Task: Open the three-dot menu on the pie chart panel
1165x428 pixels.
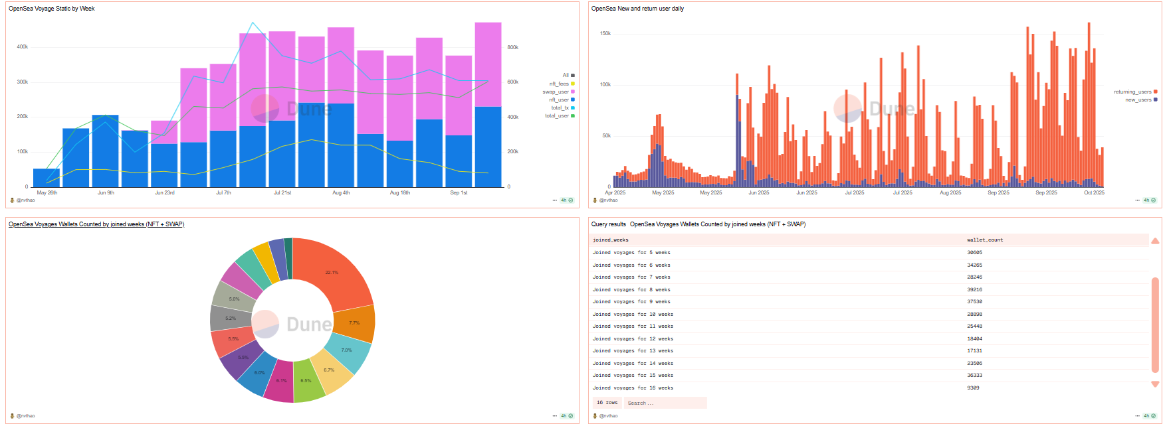Action: (x=554, y=416)
